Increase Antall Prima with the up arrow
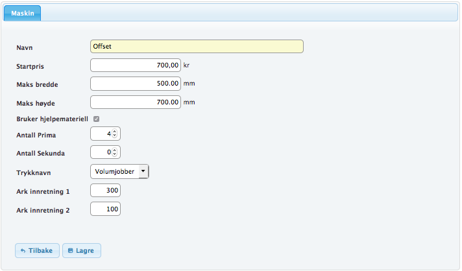Viewport: 462px width, 271px height. point(115,132)
